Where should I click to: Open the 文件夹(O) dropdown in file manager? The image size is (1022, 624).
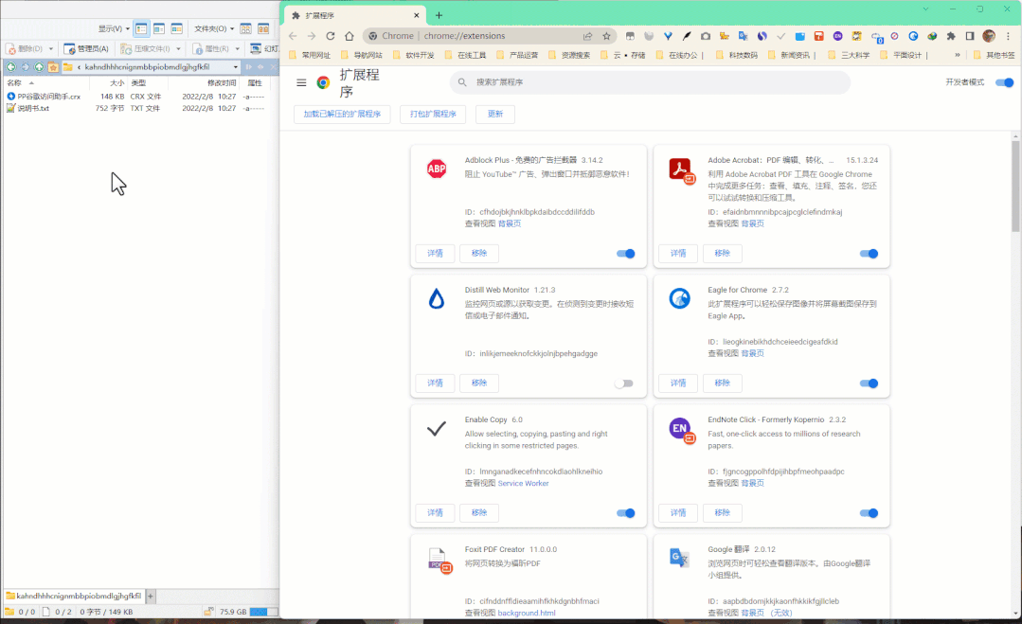tap(214, 28)
